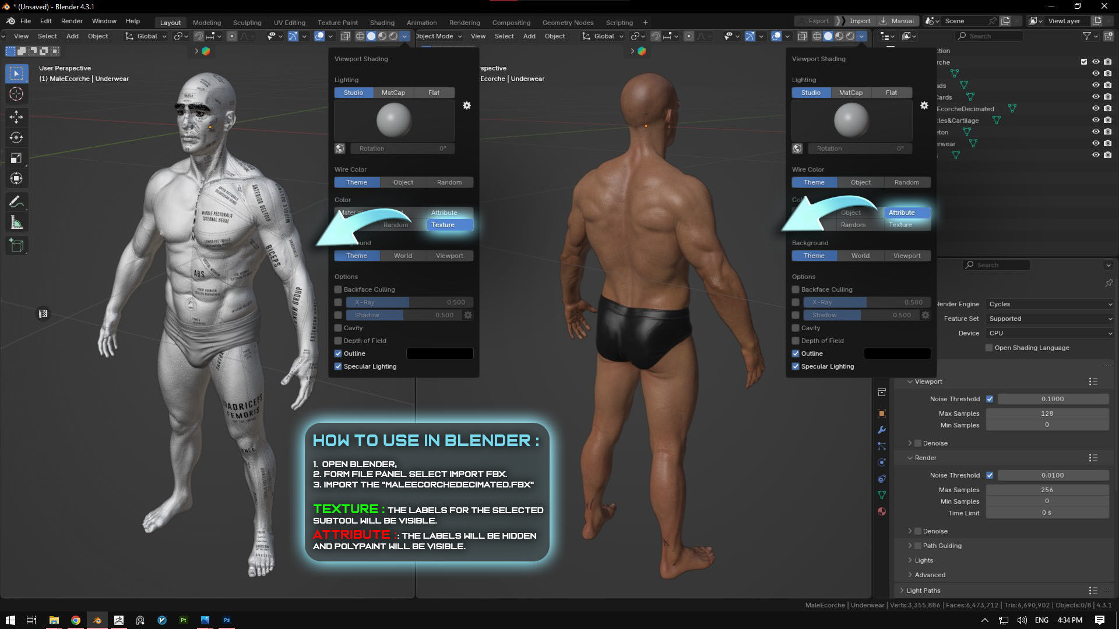The image size is (1119, 629).
Task: Open the Modifiers wrench properties tab
Action: [882, 430]
